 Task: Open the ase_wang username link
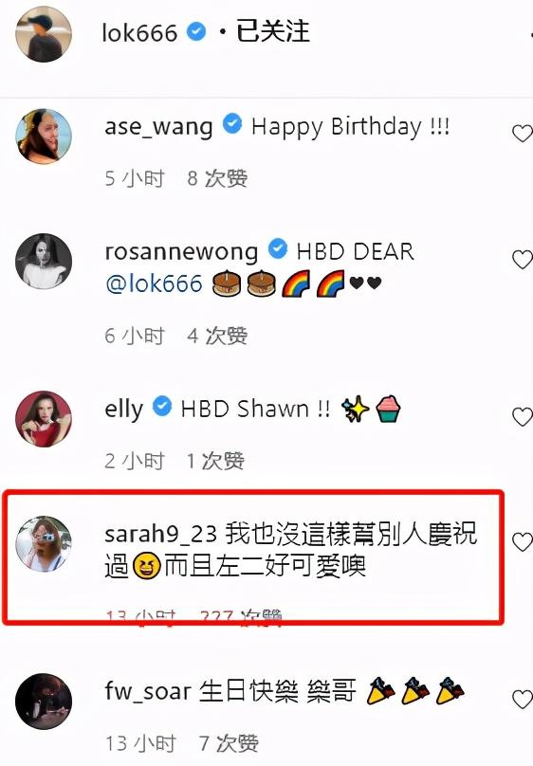coord(158,127)
